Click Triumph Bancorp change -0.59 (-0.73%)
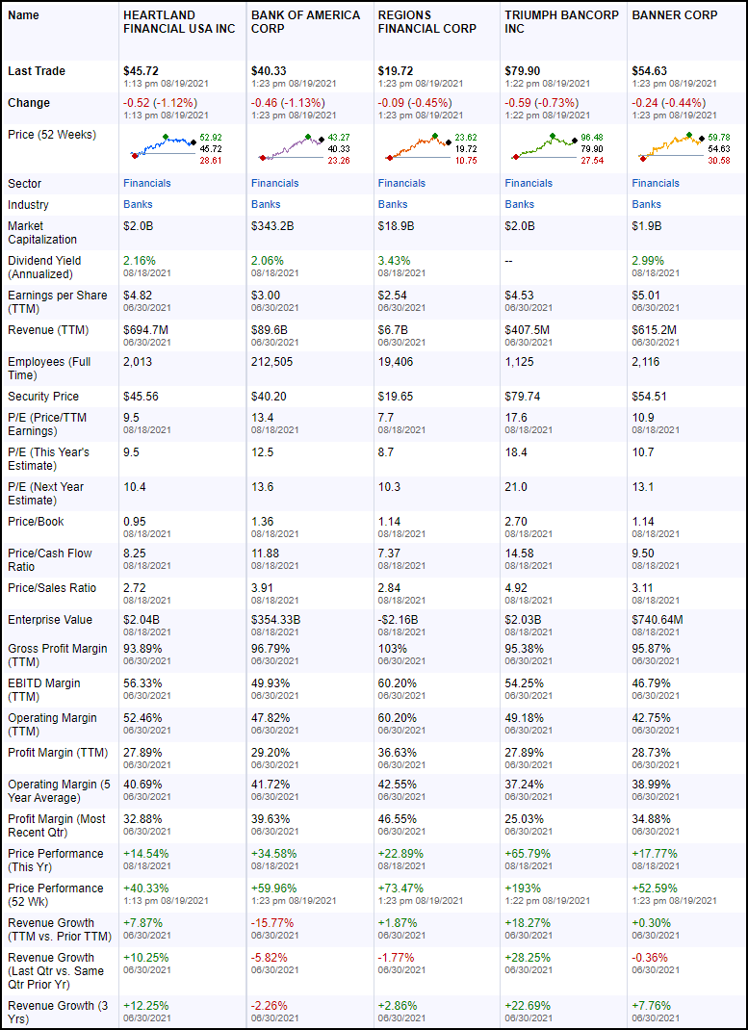 (542, 102)
